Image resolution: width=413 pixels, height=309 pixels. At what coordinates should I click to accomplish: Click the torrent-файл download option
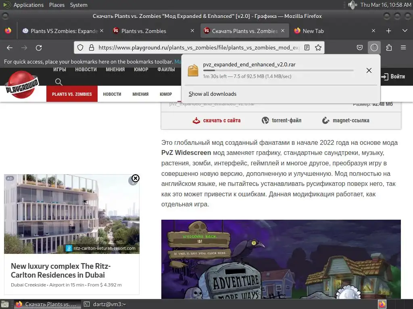click(281, 120)
